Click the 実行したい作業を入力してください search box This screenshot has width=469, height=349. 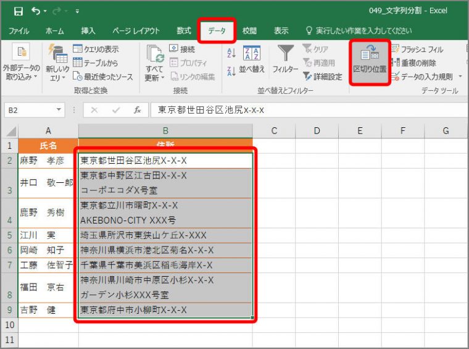[359, 30]
